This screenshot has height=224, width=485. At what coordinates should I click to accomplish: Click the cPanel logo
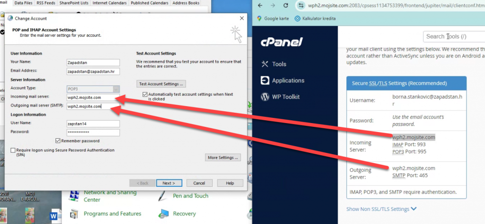(281, 42)
